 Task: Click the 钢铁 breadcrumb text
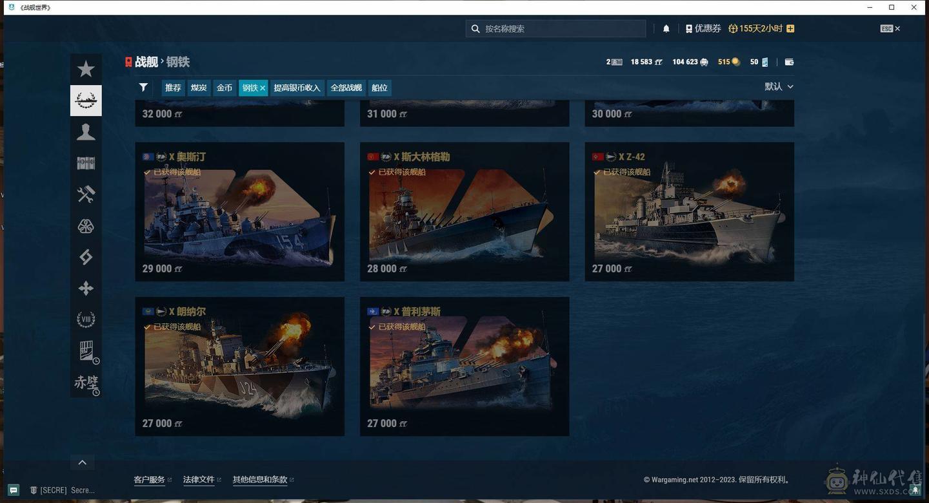[x=178, y=62]
